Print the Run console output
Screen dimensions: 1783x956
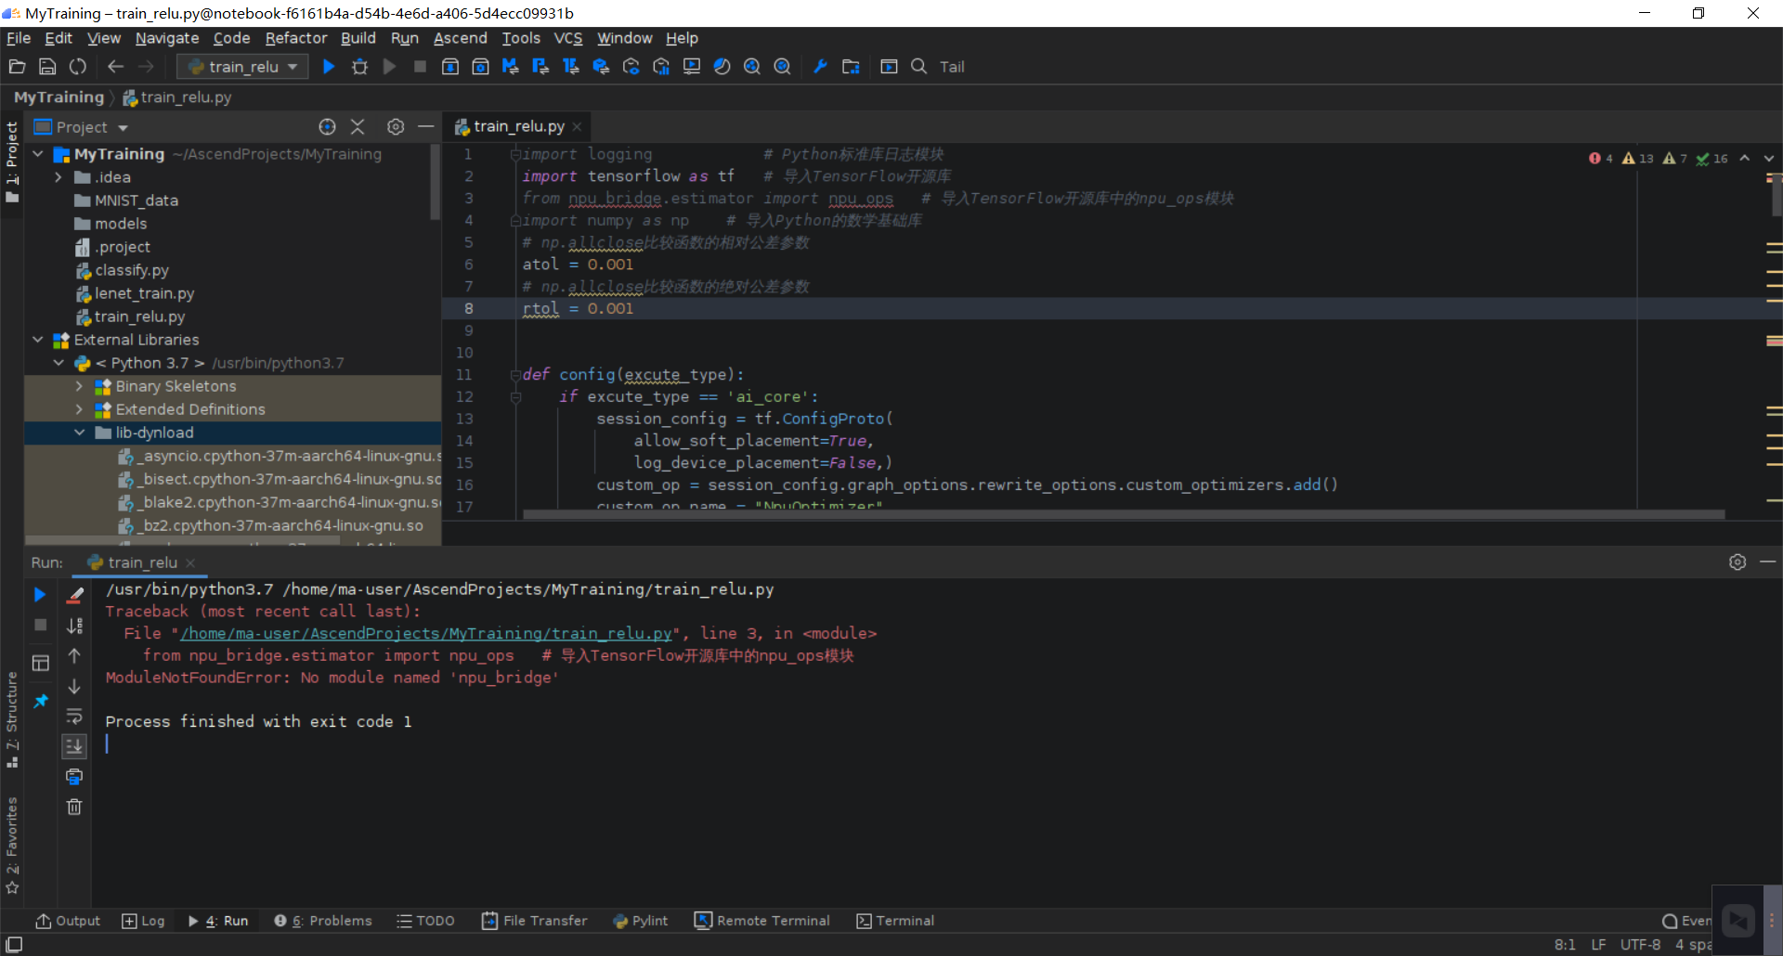(x=74, y=777)
